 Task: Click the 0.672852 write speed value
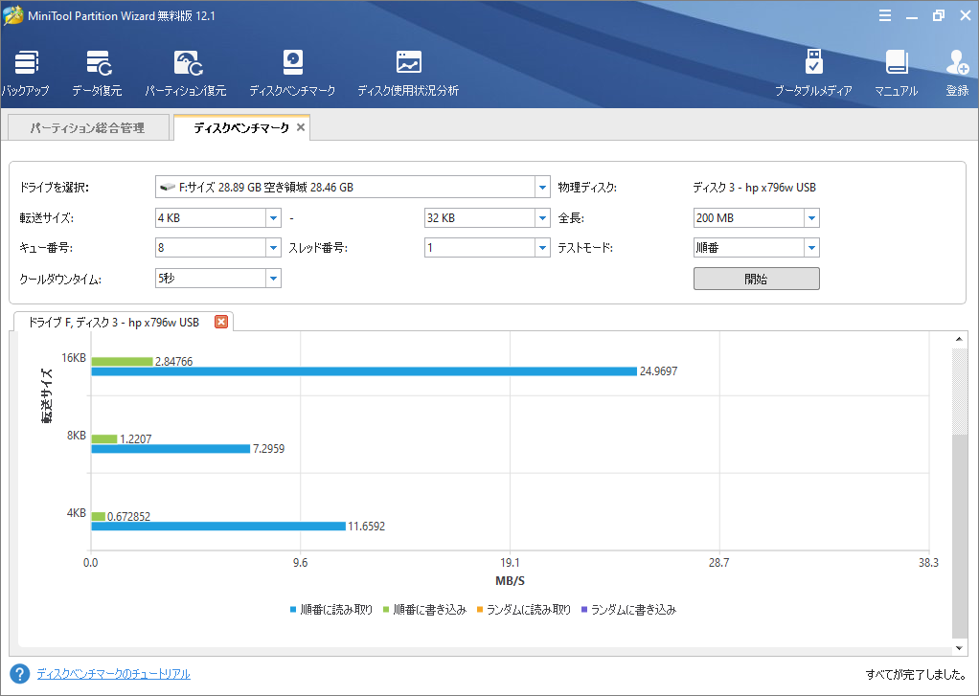pos(128,516)
